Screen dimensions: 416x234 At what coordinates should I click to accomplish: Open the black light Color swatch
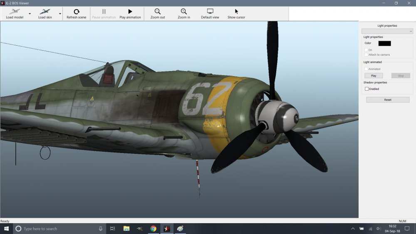[x=384, y=43]
